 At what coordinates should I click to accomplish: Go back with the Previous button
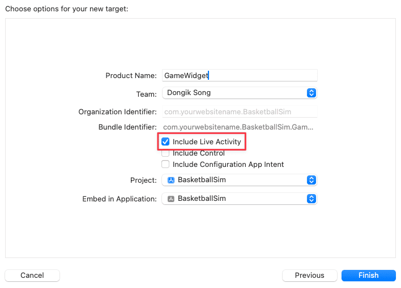tap(309, 276)
